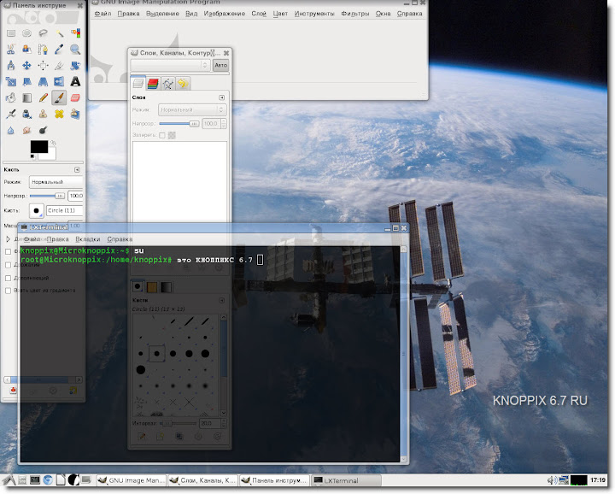615x494 pixels.
Task: Open the brush Режим dropdown
Action: click(x=55, y=182)
